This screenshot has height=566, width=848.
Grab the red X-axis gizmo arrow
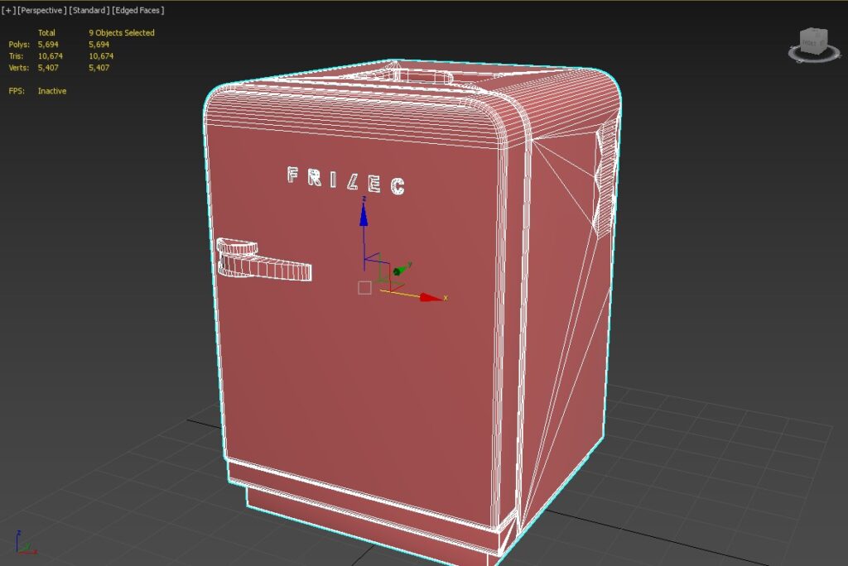click(431, 297)
